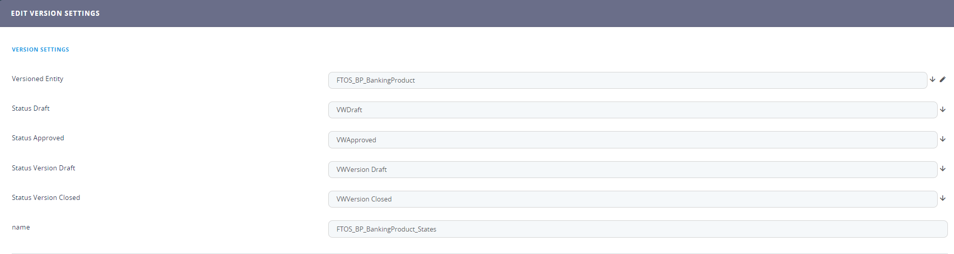Click the name field label
The height and width of the screenshot is (254, 954).
pyautogui.click(x=21, y=227)
